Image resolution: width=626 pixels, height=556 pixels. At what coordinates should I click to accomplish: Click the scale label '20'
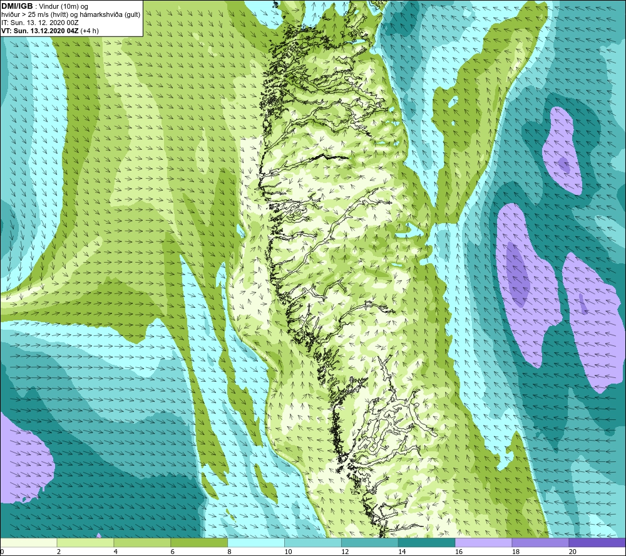coord(573,552)
